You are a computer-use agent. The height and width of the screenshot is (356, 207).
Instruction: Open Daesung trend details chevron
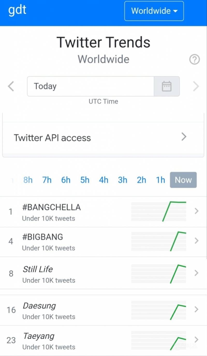tap(196, 309)
